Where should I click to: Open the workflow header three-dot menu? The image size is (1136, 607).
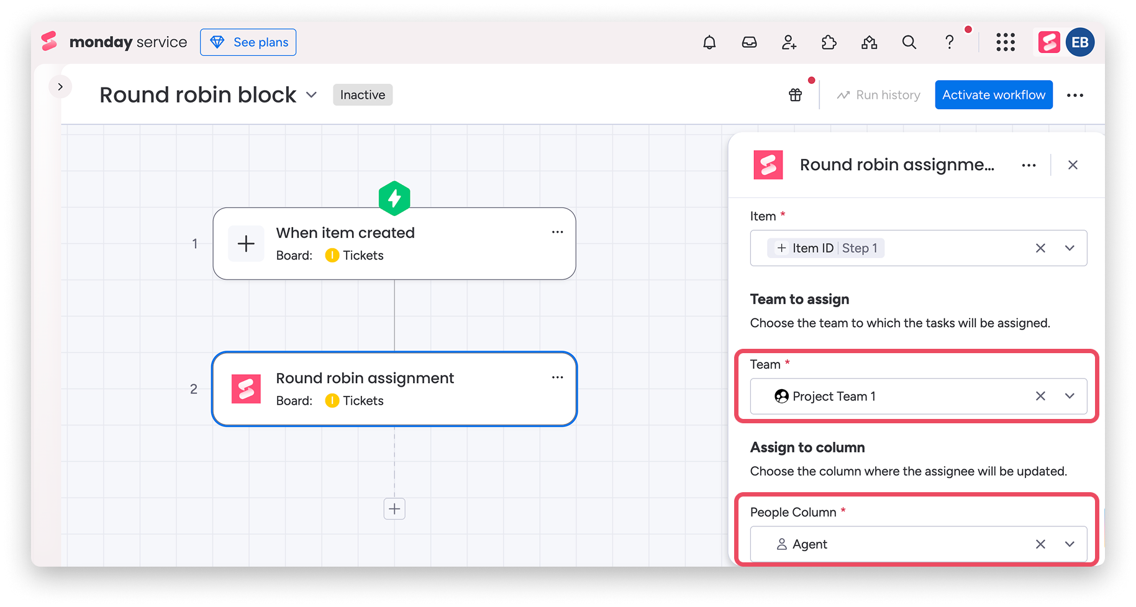[1075, 95]
